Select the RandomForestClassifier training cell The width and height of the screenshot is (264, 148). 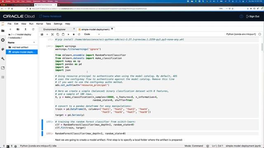(x=157, y=125)
